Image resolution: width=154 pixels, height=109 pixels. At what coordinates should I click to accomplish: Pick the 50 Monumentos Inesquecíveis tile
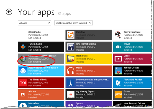point(88,83)
